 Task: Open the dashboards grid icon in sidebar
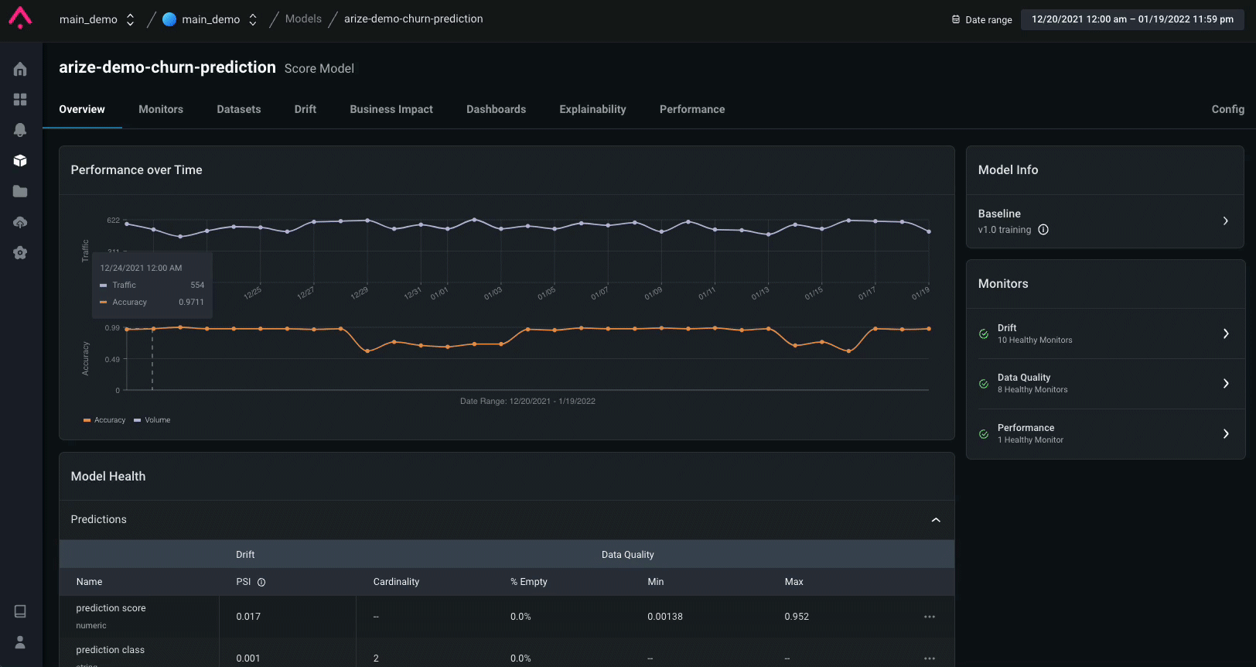pos(20,100)
